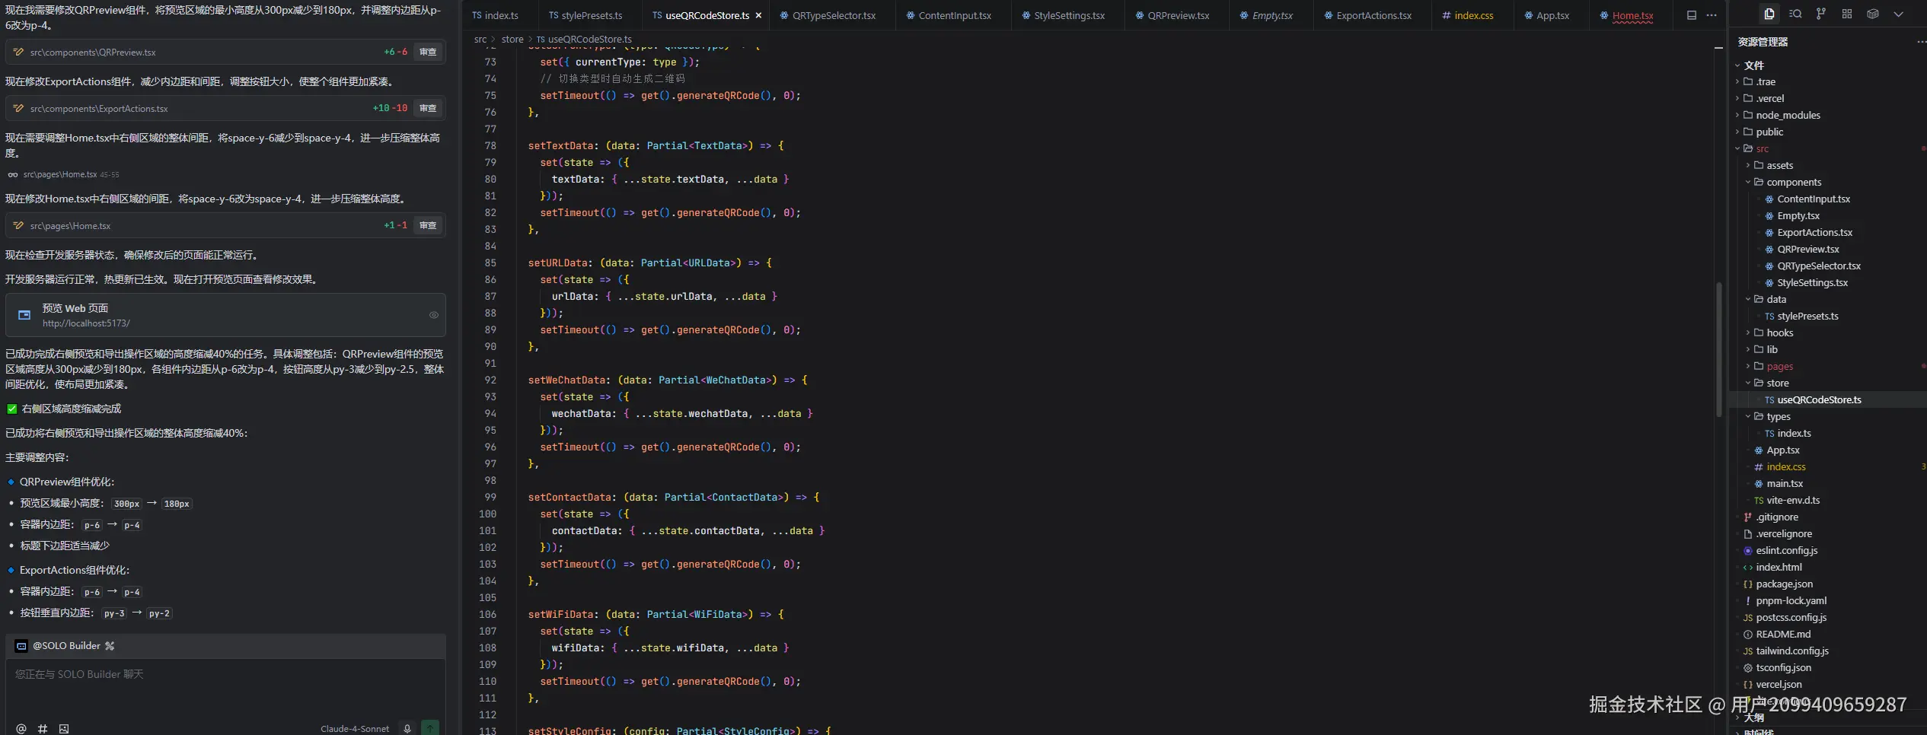The image size is (1927, 735).
Task: Click the web preview browser icon
Action: click(24, 315)
